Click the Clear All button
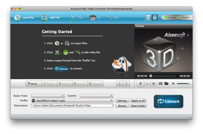The width and height of the screenshot is (203, 134). pyautogui.click(x=80, y=84)
